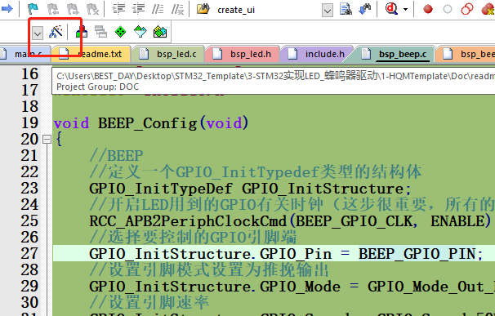Go to the next bookmark

point(73,9)
